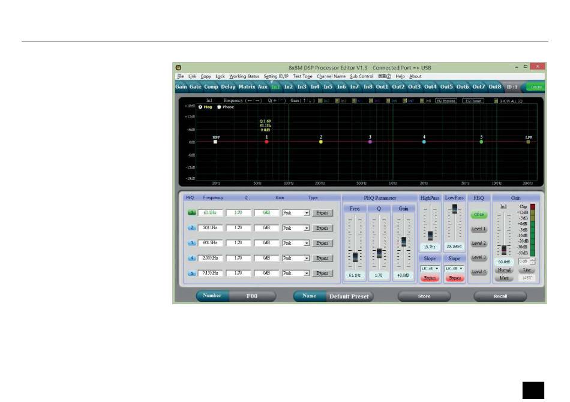Screen dimensions: 570x402
Task: Switch to the Comp tab
Action: coord(211,87)
